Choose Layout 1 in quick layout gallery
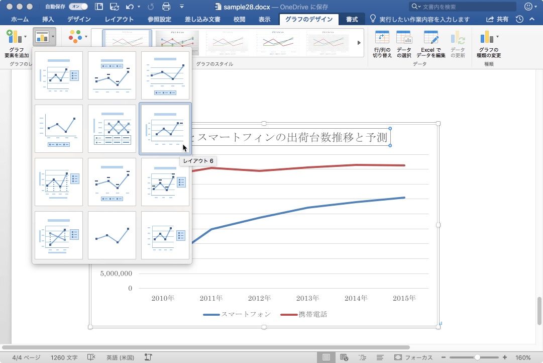This screenshot has width=543, height=363. click(59, 75)
